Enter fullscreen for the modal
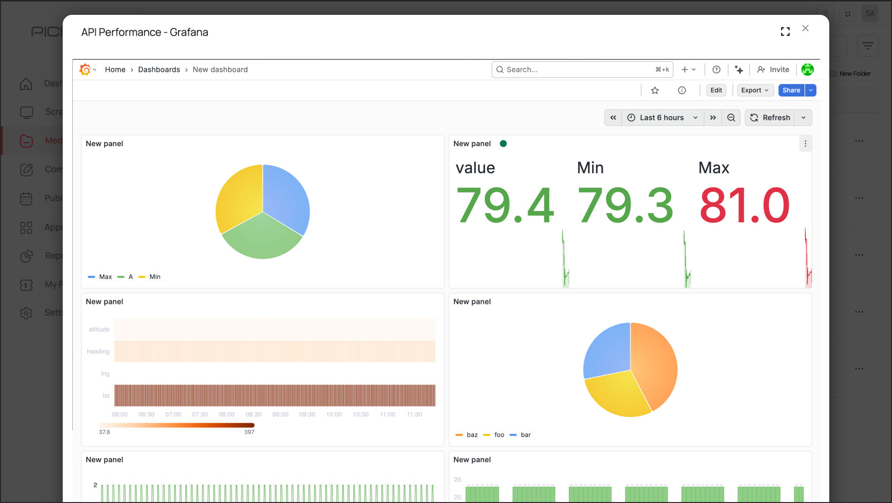The width and height of the screenshot is (892, 503). [785, 32]
